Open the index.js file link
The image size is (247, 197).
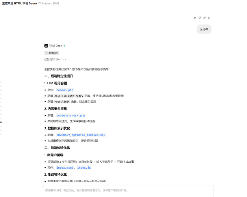coord(84,168)
